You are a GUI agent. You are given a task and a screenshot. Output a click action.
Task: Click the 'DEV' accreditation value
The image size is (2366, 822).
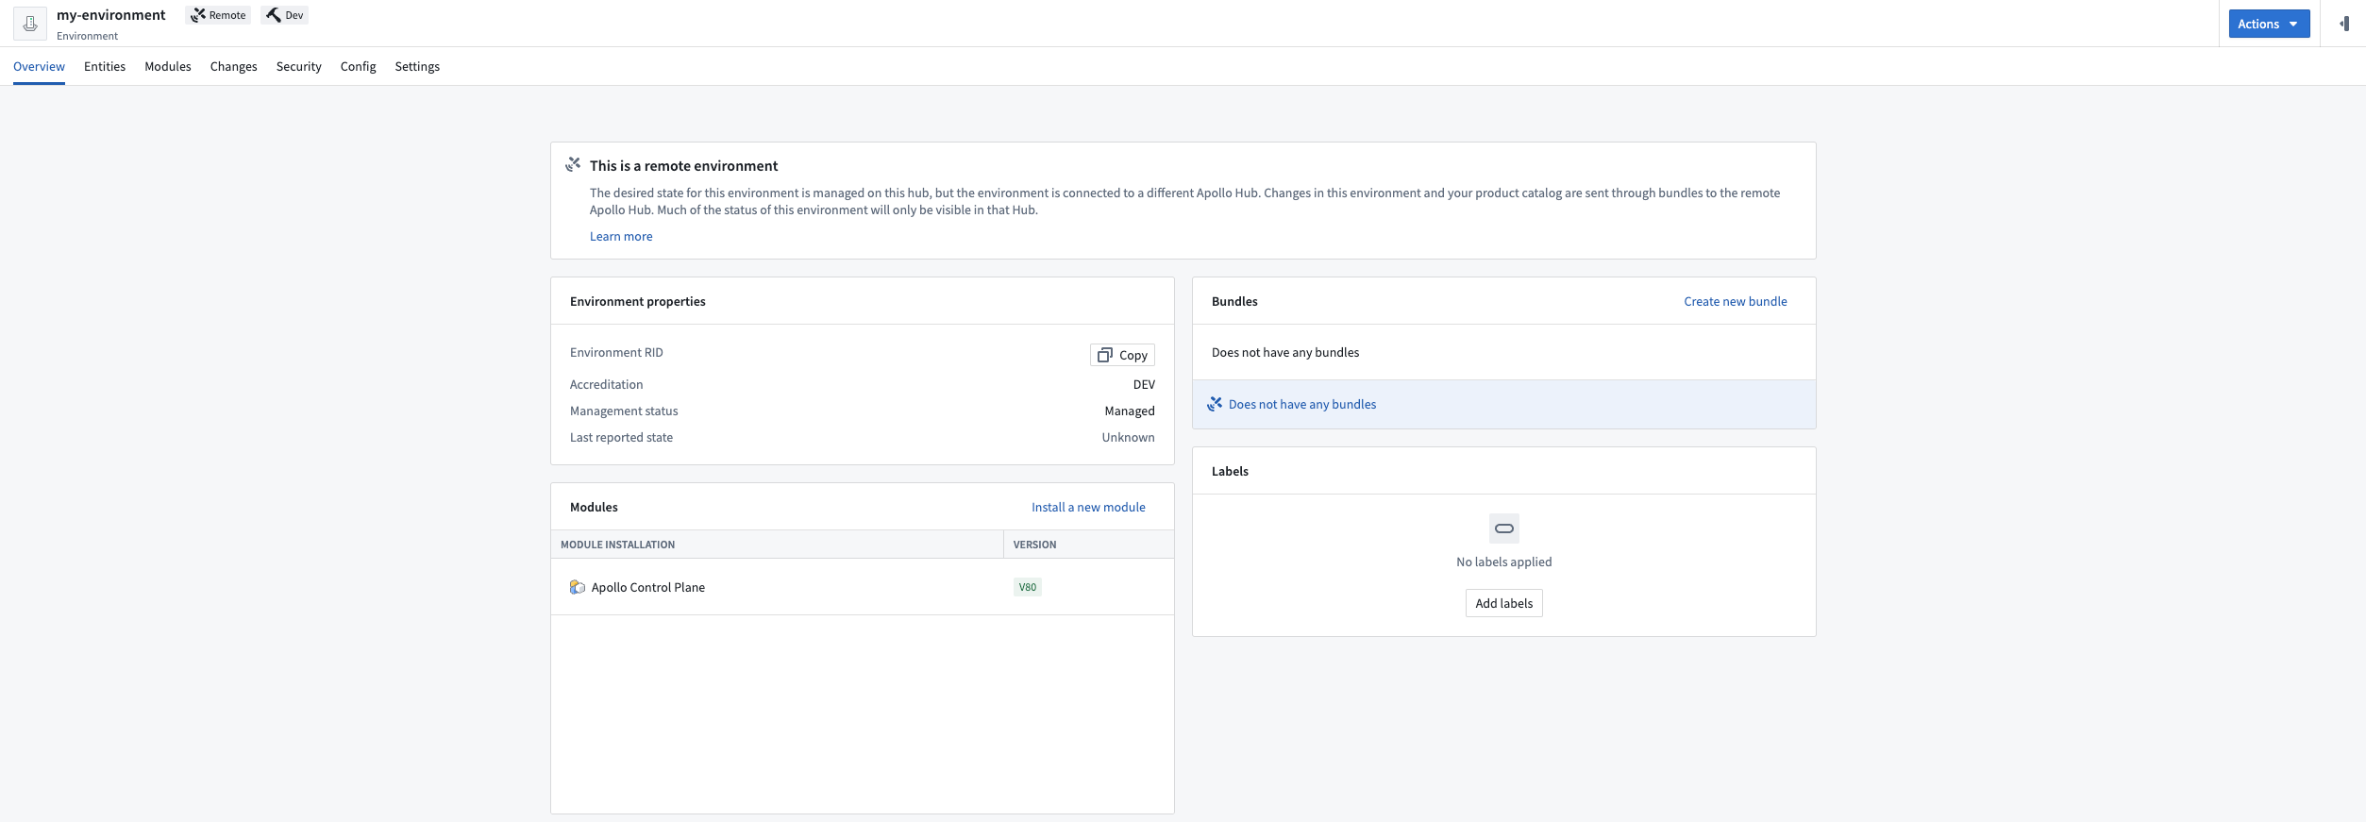point(1144,384)
